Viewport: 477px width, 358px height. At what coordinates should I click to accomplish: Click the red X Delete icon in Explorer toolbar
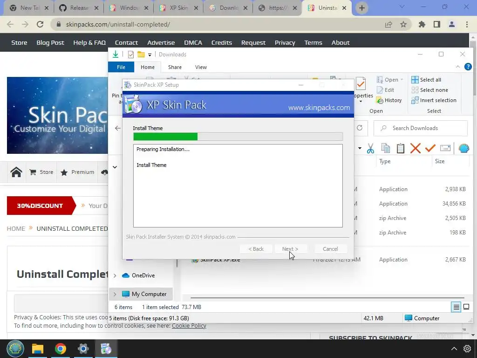click(x=415, y=148)
